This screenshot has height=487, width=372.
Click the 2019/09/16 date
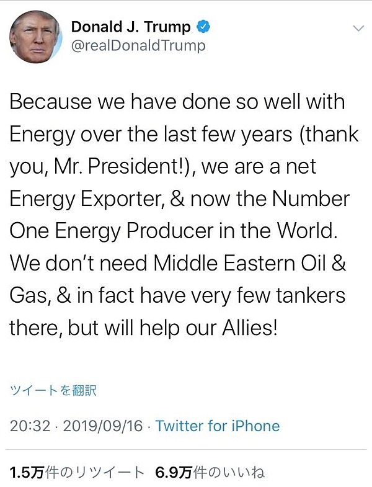point(104,426)
